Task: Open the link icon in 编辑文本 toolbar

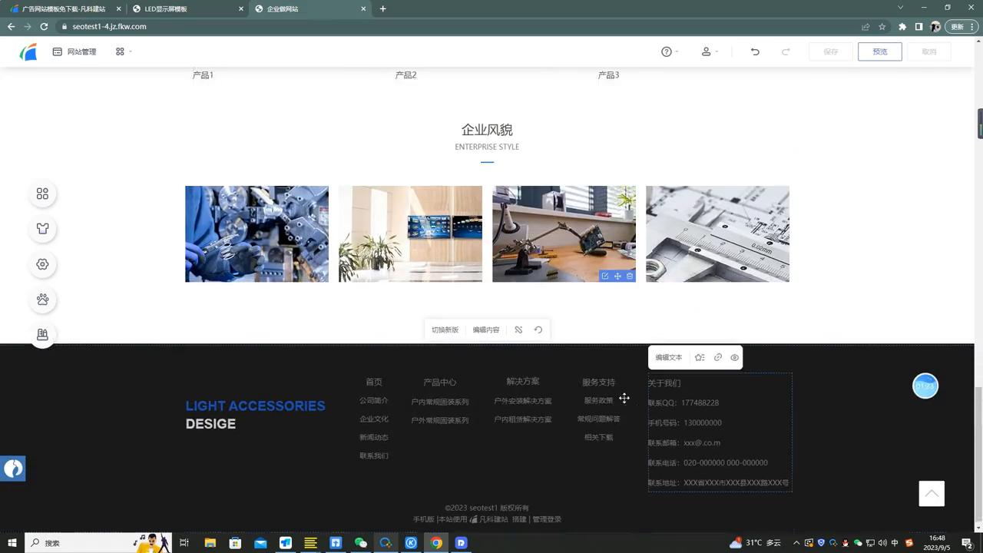Action: [x=717, y=357]
